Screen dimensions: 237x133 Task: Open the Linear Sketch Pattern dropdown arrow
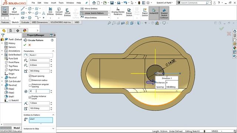[x=109, y=13]
